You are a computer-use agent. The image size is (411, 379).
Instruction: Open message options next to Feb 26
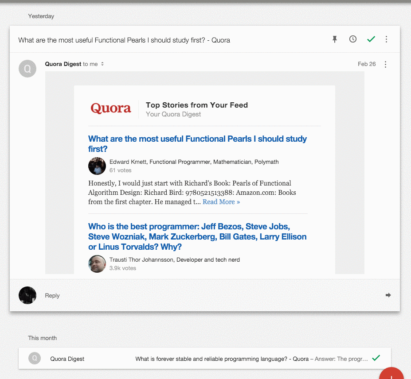(385, 64)
